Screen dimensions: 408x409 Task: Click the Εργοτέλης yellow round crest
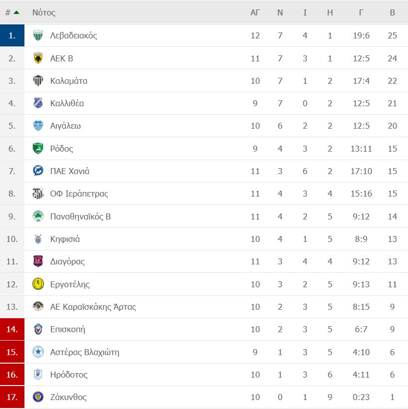coord(38,284)
